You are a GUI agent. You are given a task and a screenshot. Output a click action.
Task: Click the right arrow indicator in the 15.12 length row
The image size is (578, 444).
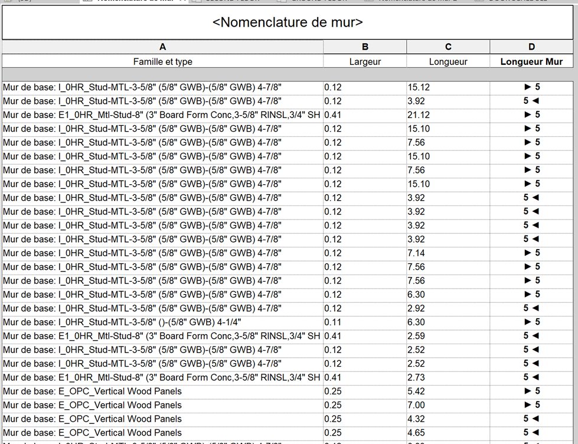click(x=528, y=87)
